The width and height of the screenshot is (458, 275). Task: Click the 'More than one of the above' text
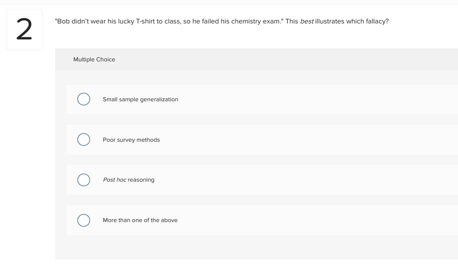140,220
